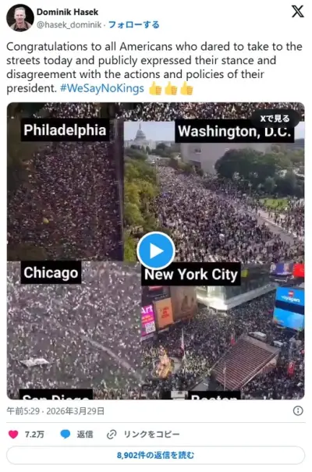Open the tweet timestamp 午前5:29 2026年3月29日
This screenshot has width=312, height=472.
point(55,411)
